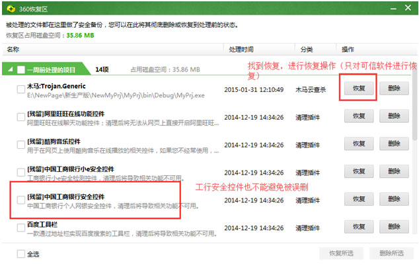Select the MyPrj.exe file path text
Image resolution: width=419 pixels, height=277 pixels.
coord(116,95)
